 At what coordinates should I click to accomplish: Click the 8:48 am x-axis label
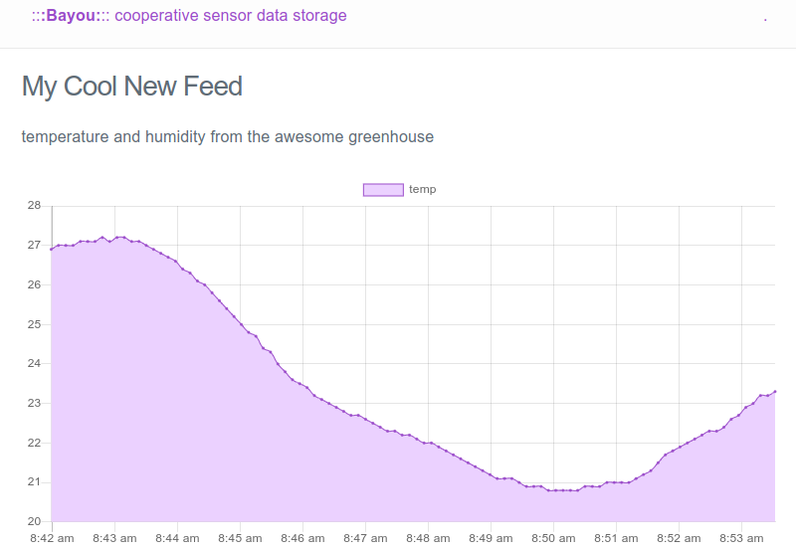(x=428, y=538)
